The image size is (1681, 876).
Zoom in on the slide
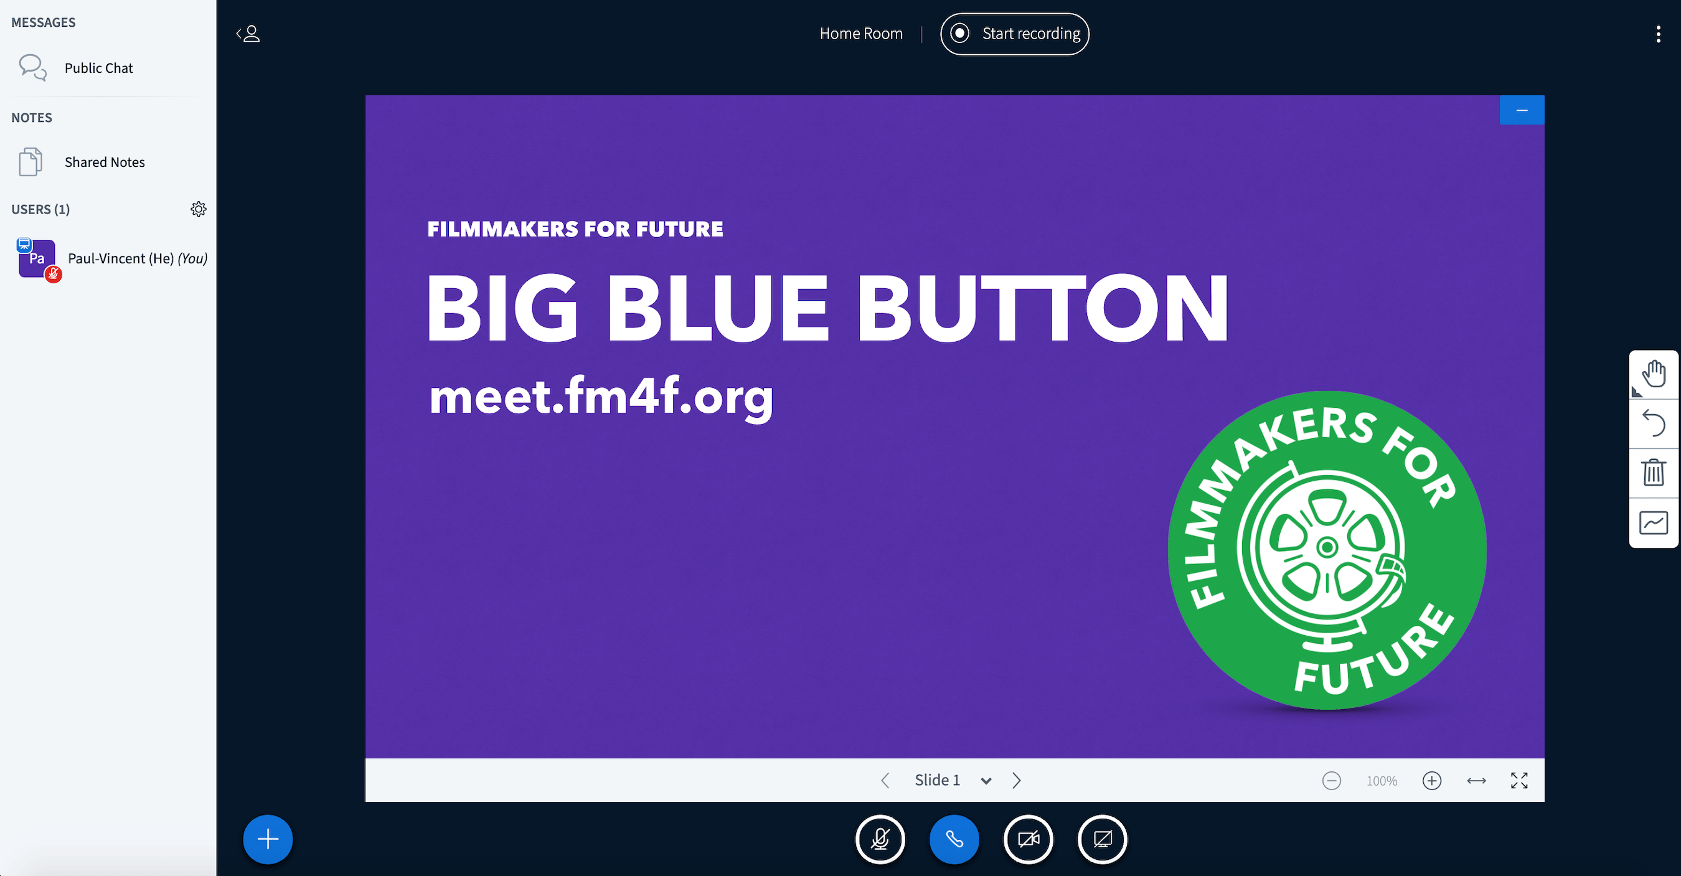point(1432,781)
